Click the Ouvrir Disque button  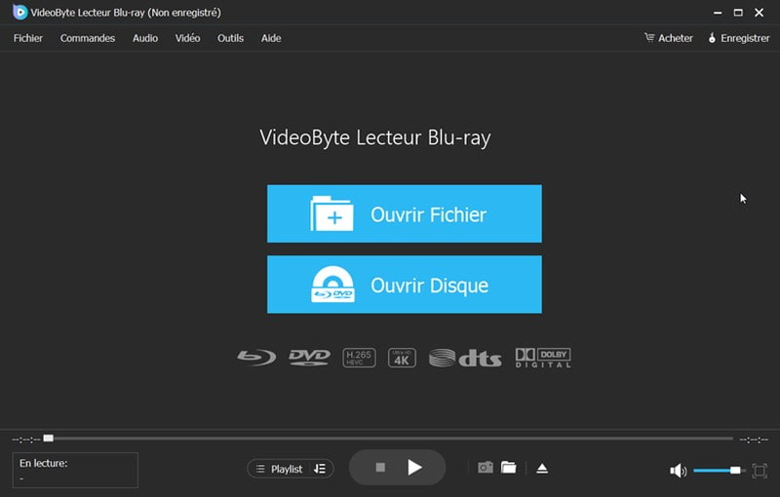pos(405,285)
